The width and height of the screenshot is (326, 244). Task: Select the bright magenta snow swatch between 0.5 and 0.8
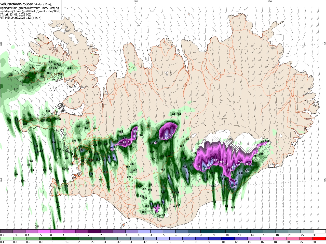point(44,232)
